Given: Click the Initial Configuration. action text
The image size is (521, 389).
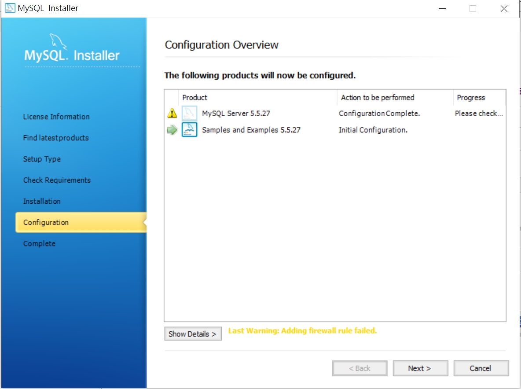Looking at the screenshot, I should 373,130.
